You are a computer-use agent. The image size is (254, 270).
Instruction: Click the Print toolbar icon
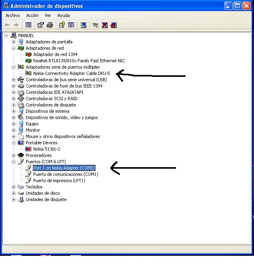[50, 25]
